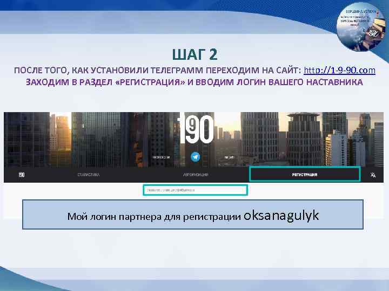Open the АВТОРИЗАЦИЯ tab
The height and width of the screenshot is (291, 389).
[196, 175]
